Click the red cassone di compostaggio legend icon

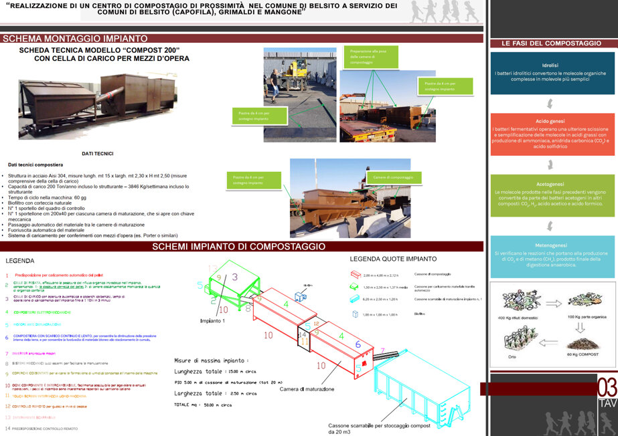tap(356, 274)
